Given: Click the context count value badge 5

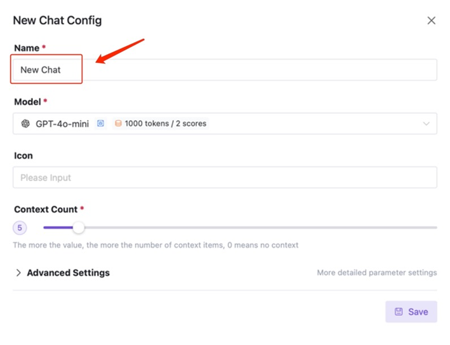Looking at the screenshot, I should [x=20, y=228].
